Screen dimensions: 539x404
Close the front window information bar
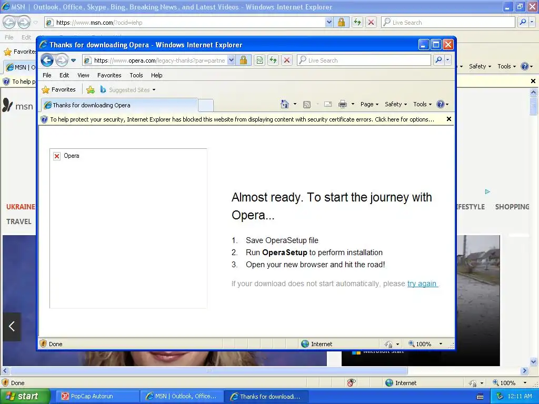click(x=448, y=119)
